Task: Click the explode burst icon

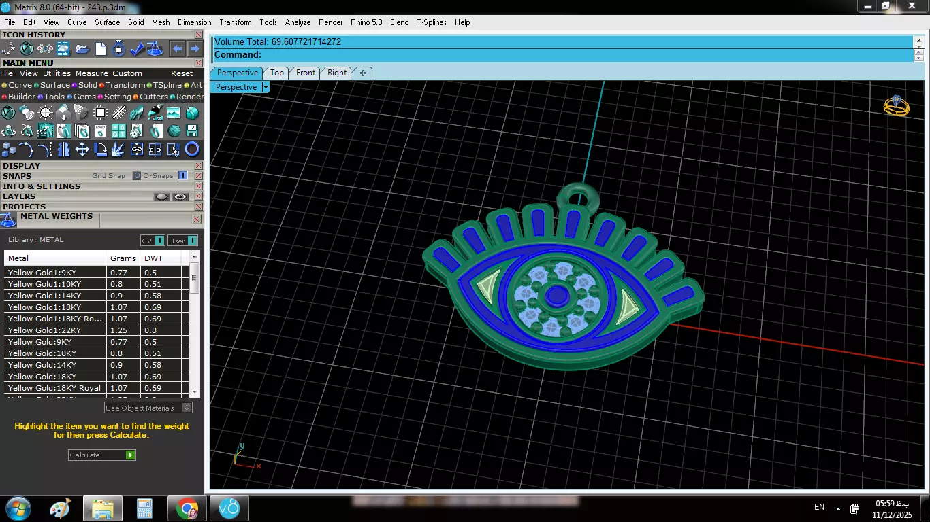Action: (118, 150)
